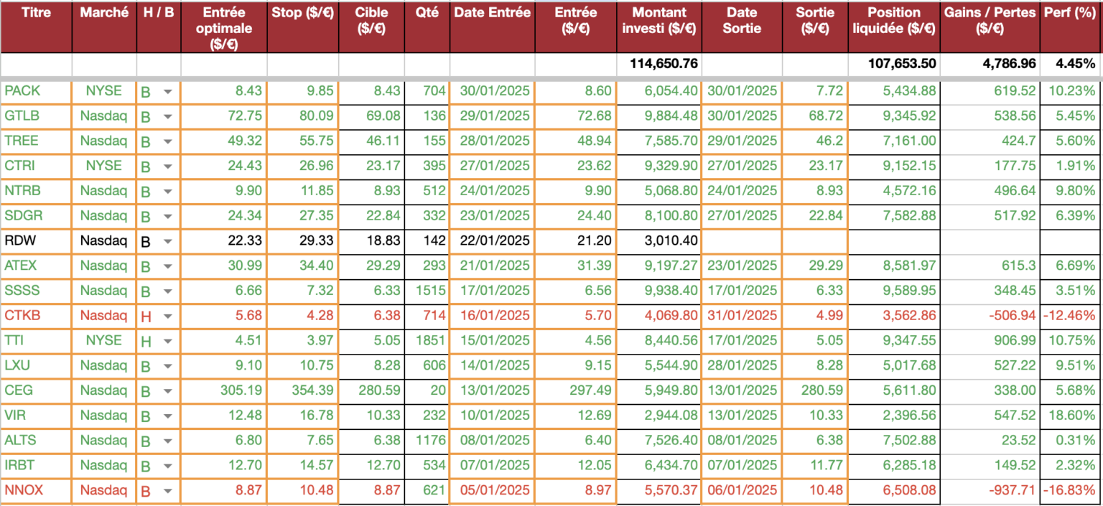Viewport: 1103px width, 506px height.
Task: Click RDW entry date 22/01/2025
Action: (492, 240)
